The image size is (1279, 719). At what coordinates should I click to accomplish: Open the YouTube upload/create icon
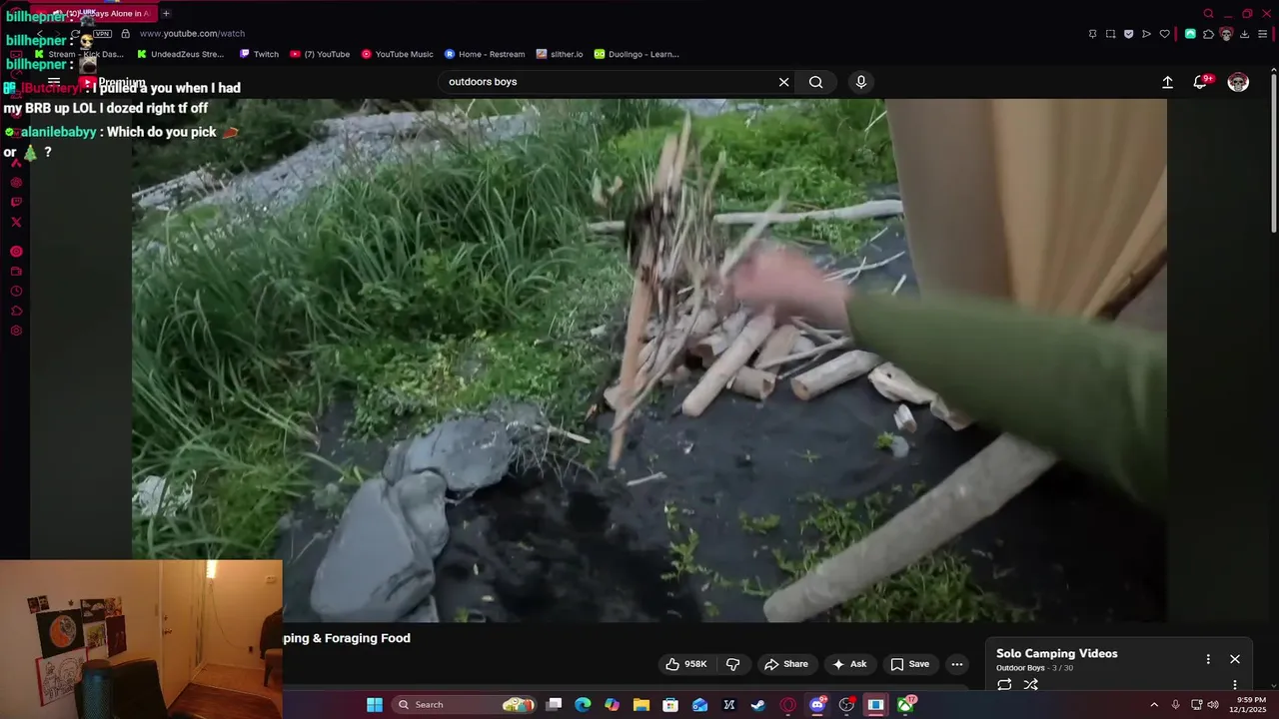click(1167, 82)
